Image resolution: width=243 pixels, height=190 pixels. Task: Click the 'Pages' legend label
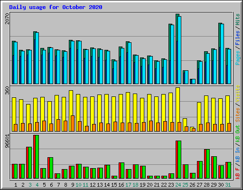tap(238, 58)
